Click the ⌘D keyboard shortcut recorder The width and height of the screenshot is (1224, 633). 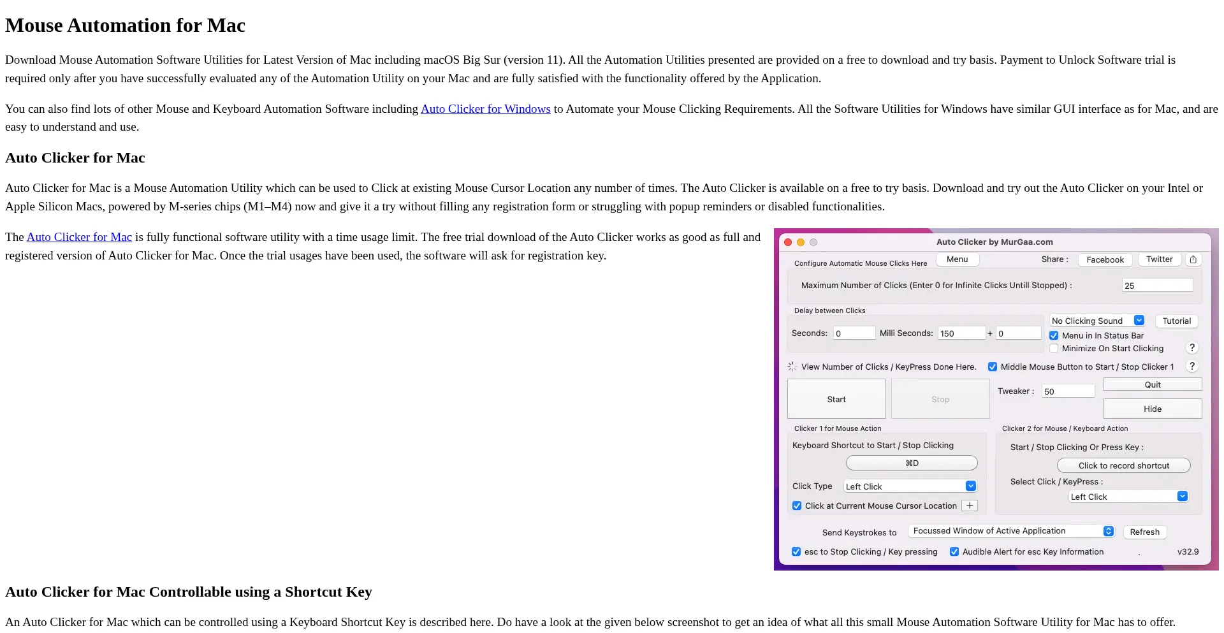(911, 463)
